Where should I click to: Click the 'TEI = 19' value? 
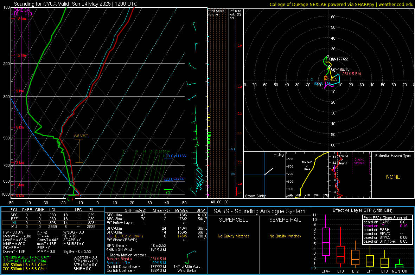tap(70, 236)
